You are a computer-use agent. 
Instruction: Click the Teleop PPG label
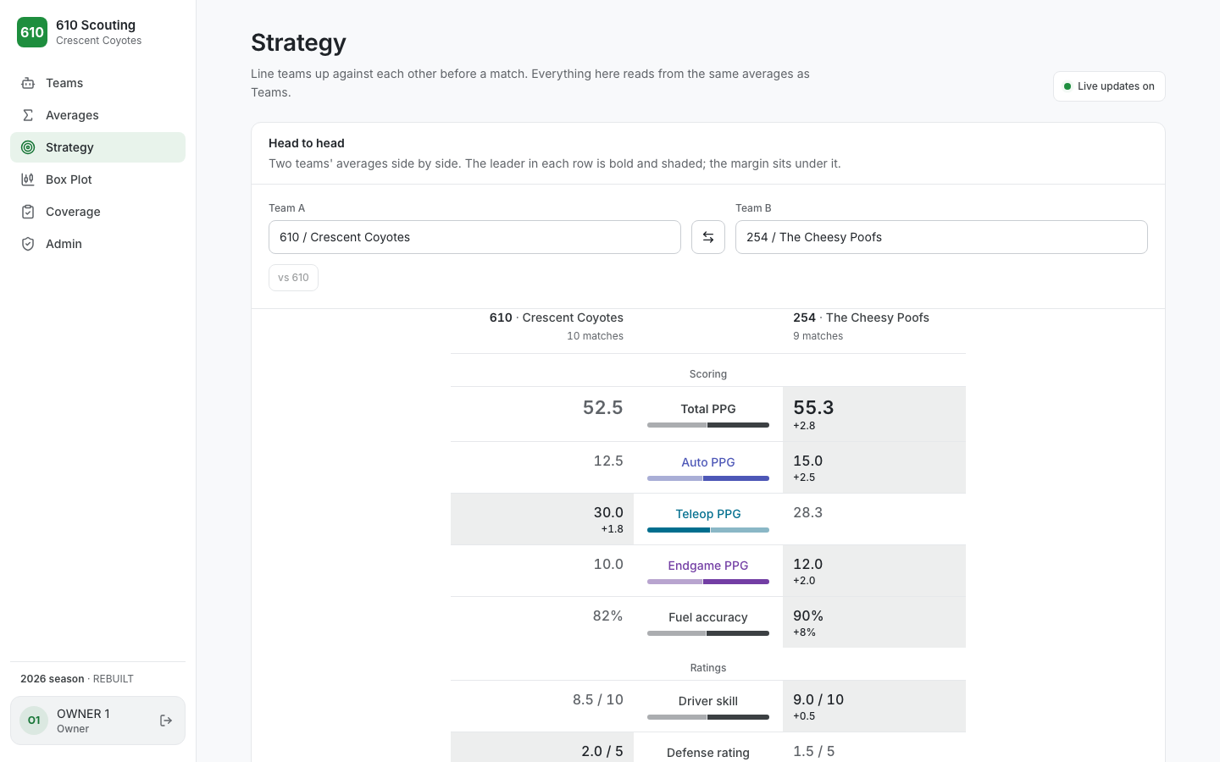coord(708,514)
